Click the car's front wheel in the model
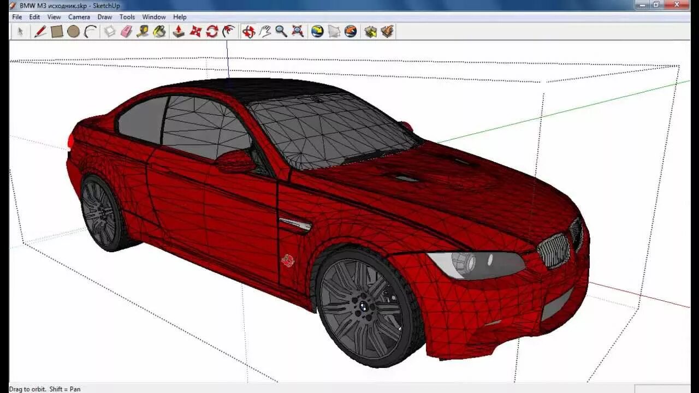Viewport: 699px width, 393px height. (366, 307)
